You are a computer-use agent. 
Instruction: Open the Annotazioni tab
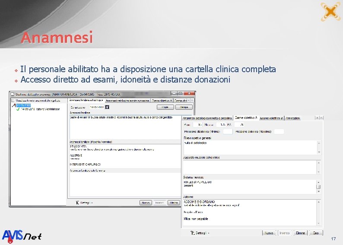(x=292, y=118)
